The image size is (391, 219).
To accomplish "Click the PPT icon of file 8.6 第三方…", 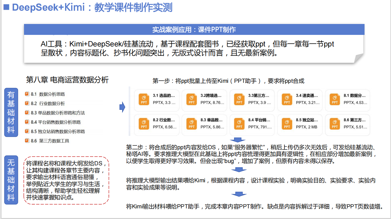I will click(335, 124).
